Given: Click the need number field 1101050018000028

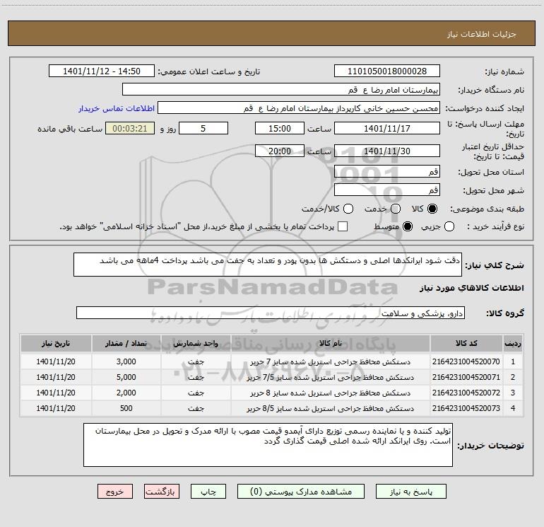Looking at the screenshot, I should (x=387, y=71).
